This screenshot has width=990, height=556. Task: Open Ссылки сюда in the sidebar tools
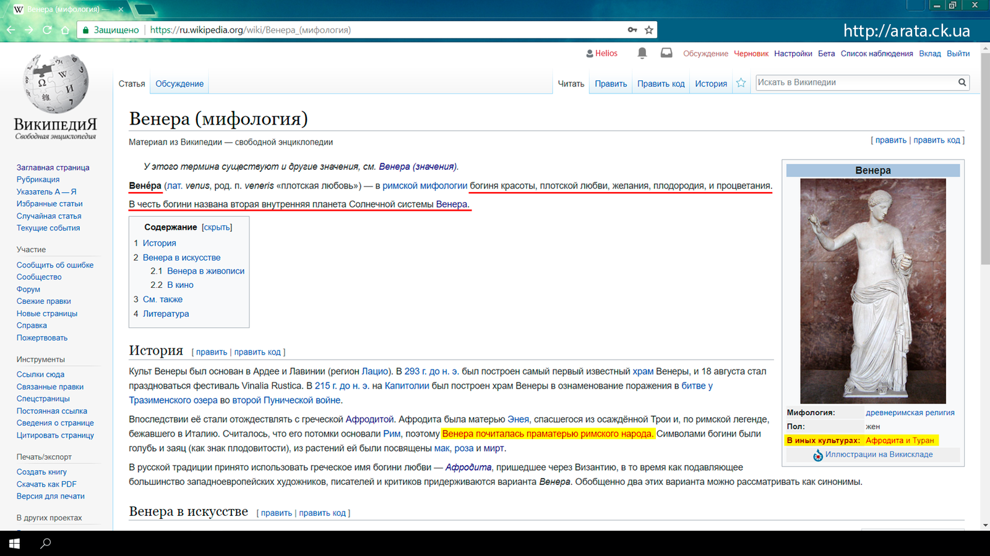40,374
